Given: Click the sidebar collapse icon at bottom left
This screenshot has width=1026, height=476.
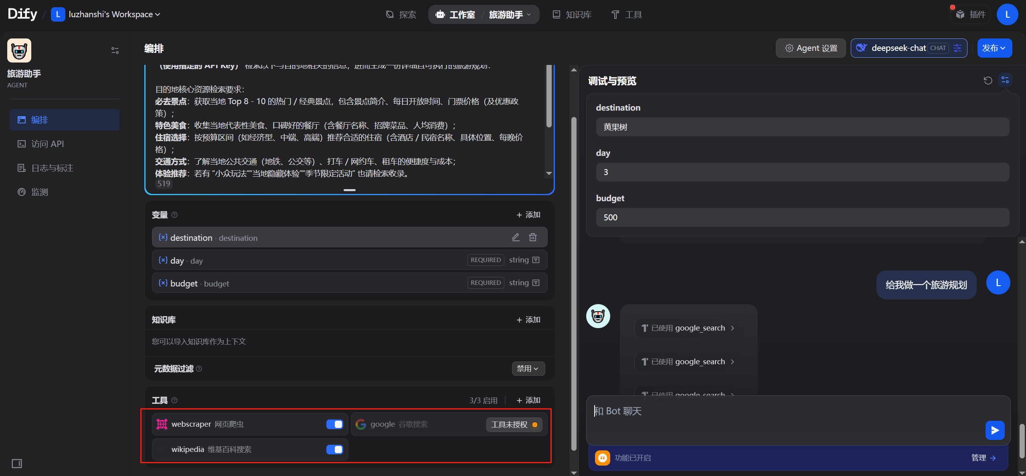Looking at the screenshot, I should point(17,463).
